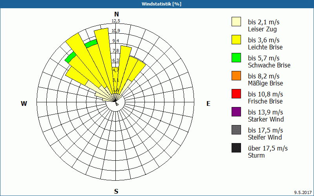The width and height of the screenshot is (314, 196).
Task: Click the 'Starker Wind' legend label
Action: point(266,119)
